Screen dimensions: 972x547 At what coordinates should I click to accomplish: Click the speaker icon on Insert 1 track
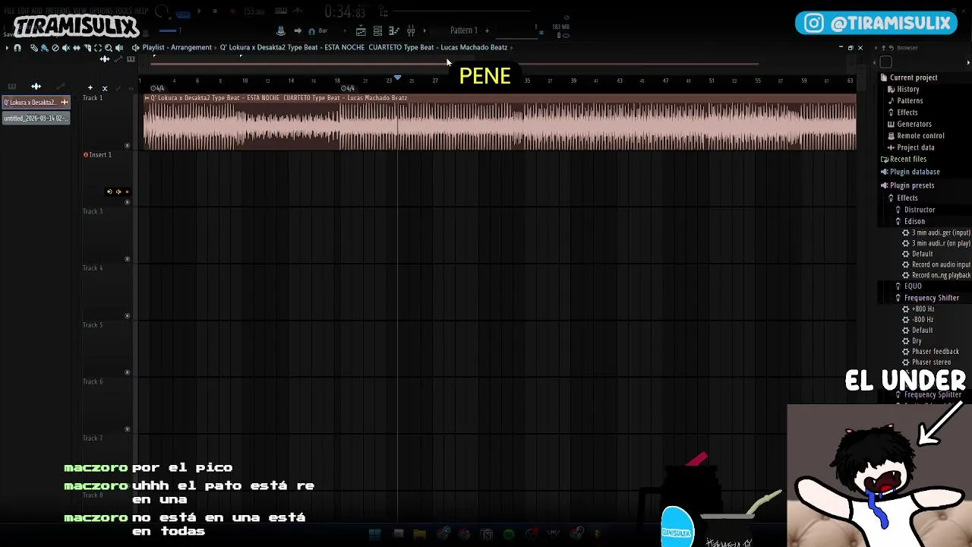coord(118,191)
